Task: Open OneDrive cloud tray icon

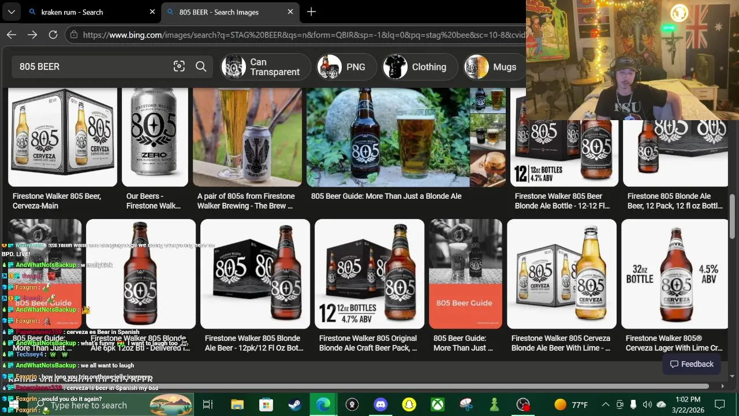Action: (661, 404)
